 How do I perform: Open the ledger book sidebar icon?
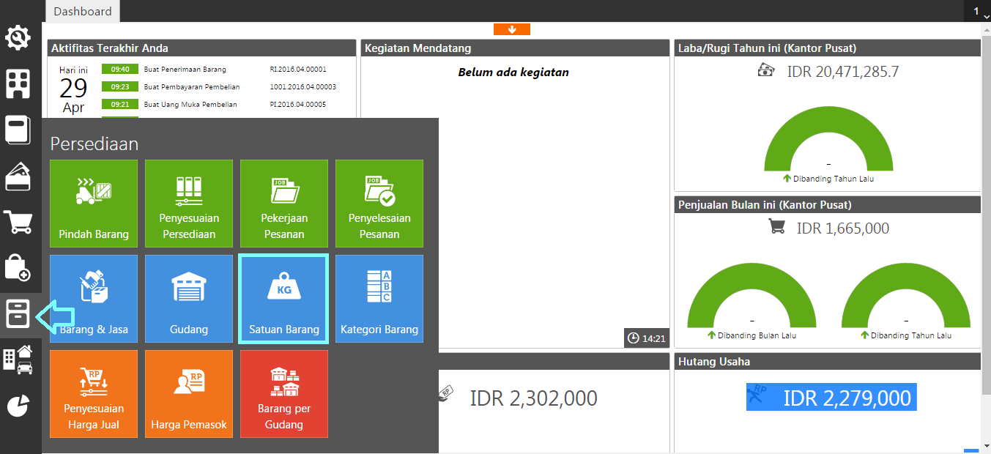[x=18, y=130]
